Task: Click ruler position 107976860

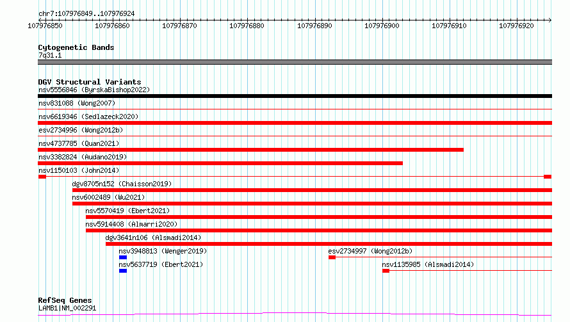Action: 112,26
